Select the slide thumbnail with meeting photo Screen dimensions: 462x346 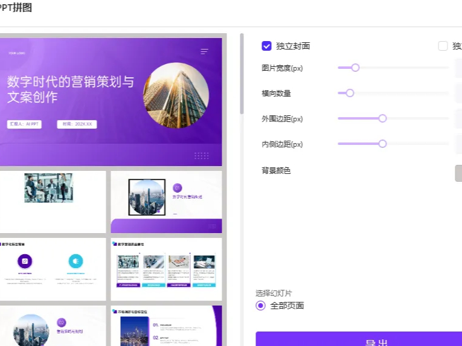53,202
